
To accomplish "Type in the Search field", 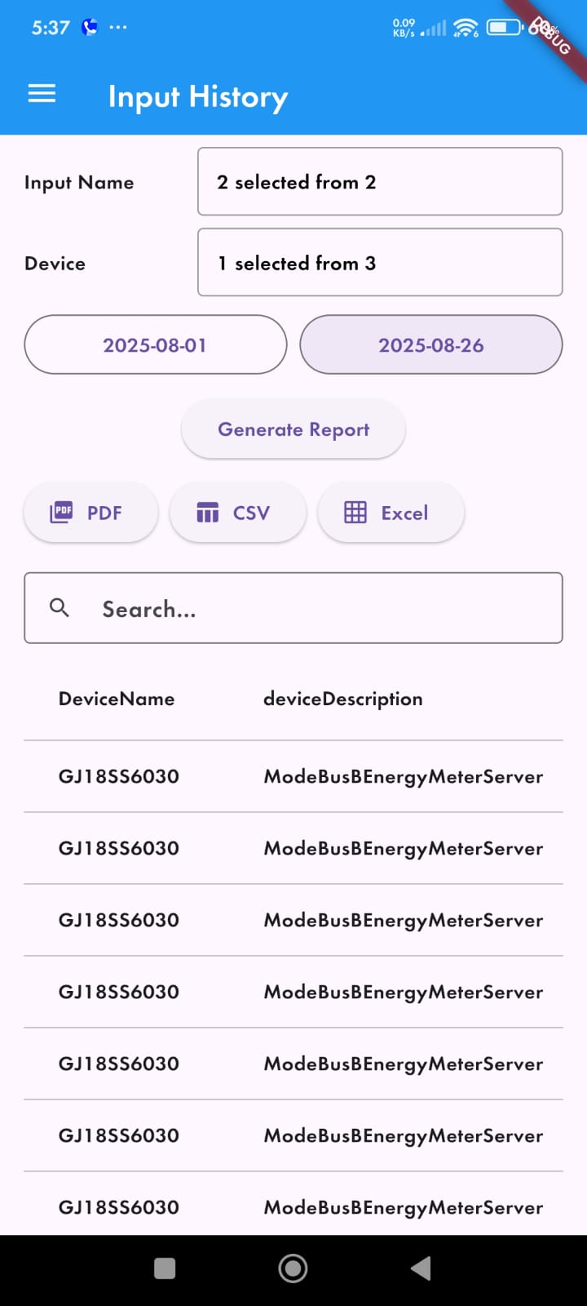I will tap(326, 609).
